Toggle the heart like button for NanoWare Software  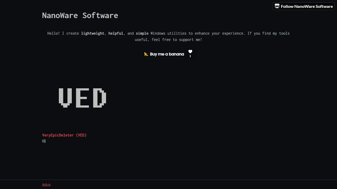click(190, 51)
